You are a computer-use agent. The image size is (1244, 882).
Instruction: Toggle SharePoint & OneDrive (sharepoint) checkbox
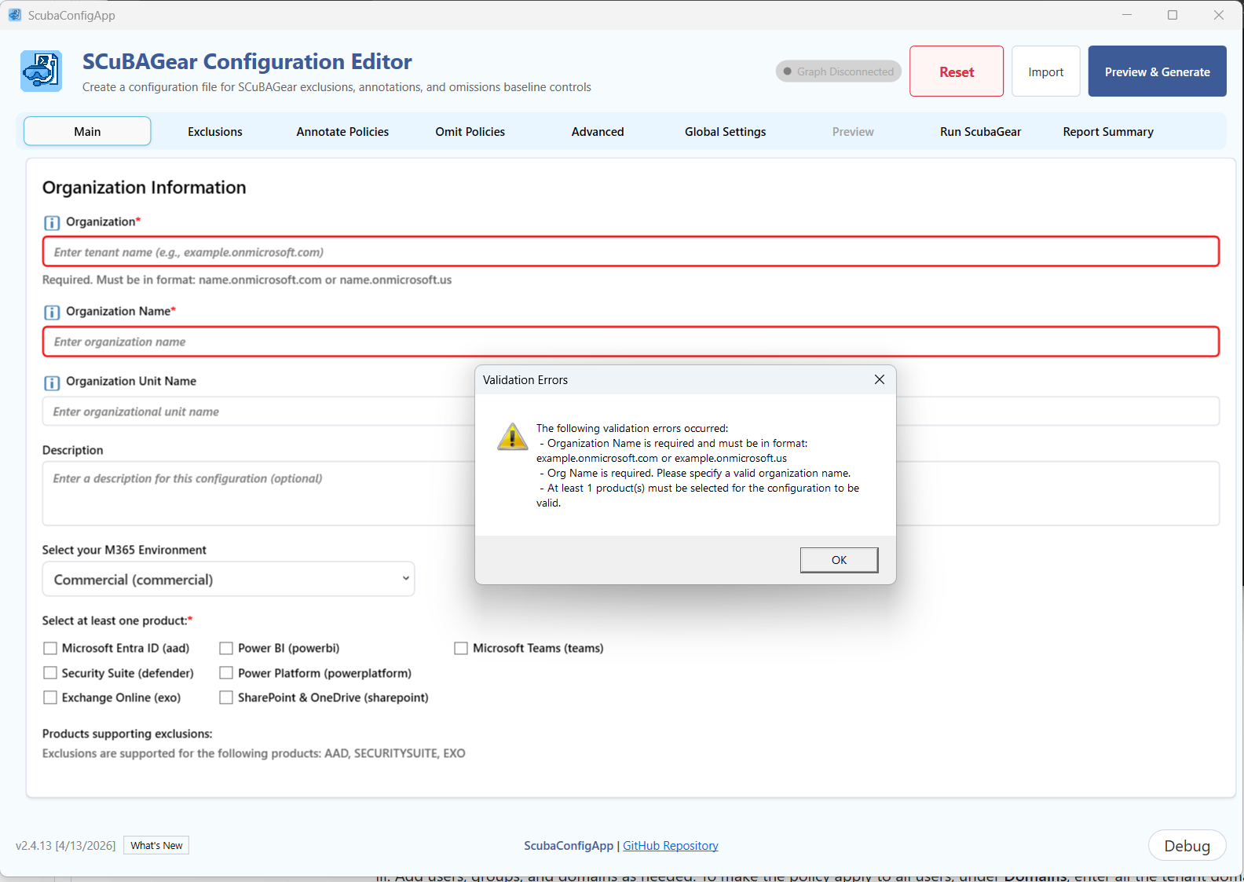coord(226,697)
